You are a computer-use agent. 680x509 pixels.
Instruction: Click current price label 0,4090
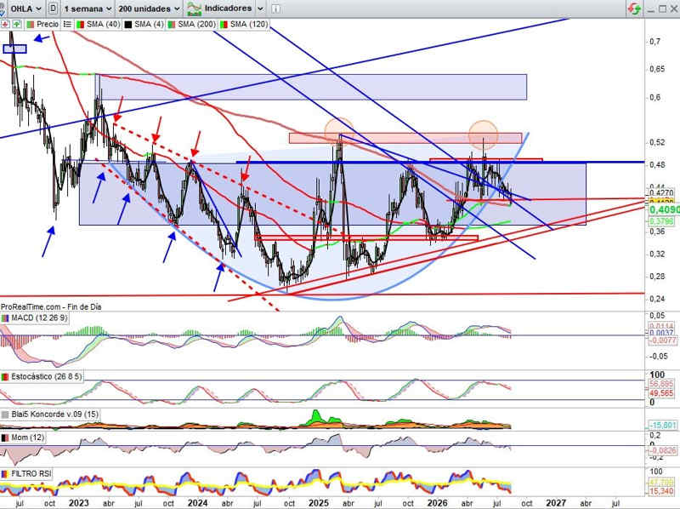coord(664,210)
